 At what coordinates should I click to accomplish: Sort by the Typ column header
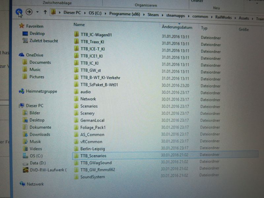[204, 28]
